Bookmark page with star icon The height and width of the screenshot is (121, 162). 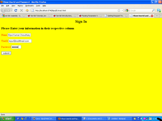[119, 10]
